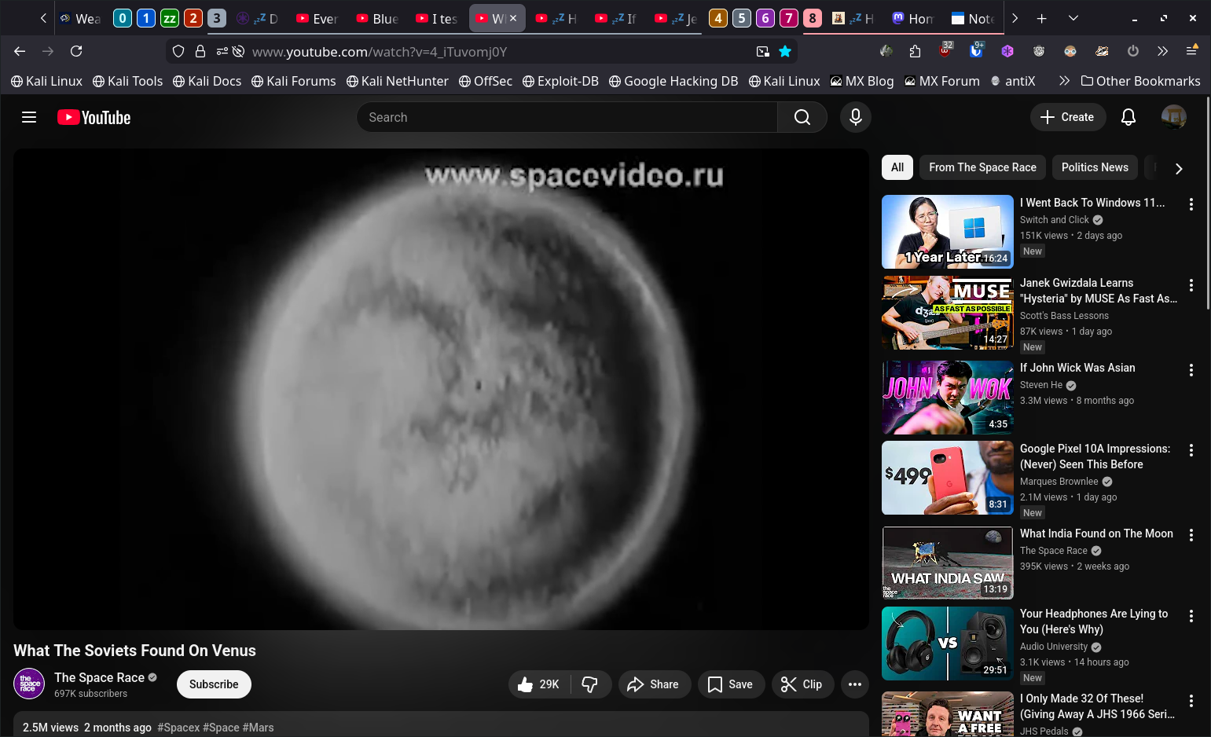
Task: Open the YouTube hamburger guide menu
Action: point(29,117)
